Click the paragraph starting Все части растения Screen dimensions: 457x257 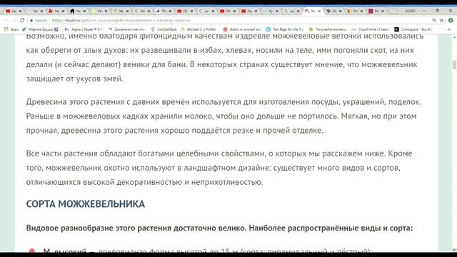[219, 168]
